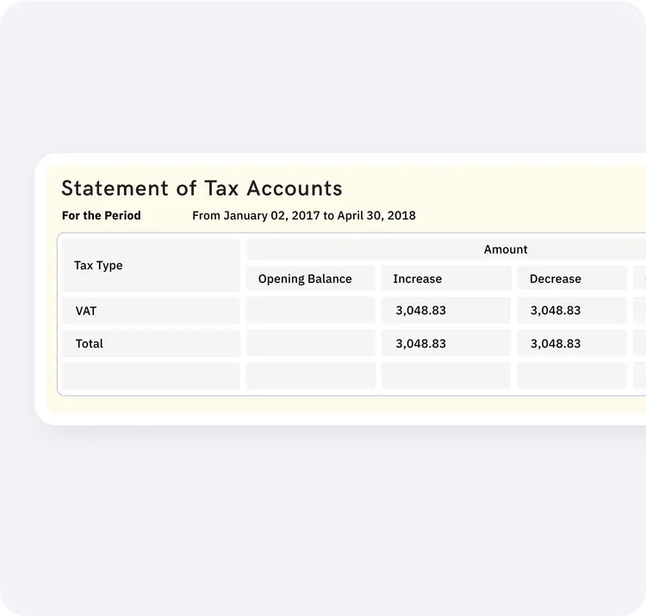Viewport: 646px width, 616px height.
Task: Select the Decrease column header
Action: [556, 279]
